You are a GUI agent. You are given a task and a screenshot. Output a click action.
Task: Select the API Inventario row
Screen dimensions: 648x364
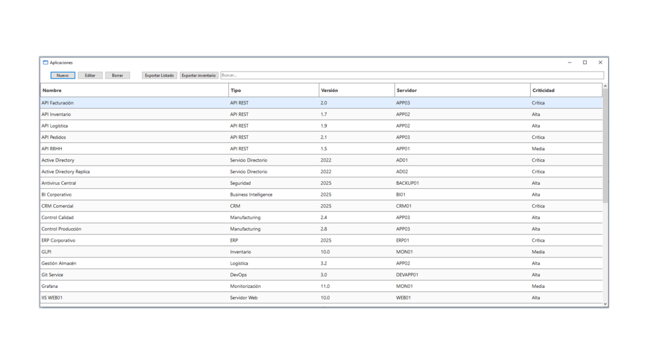click(321, 114)
